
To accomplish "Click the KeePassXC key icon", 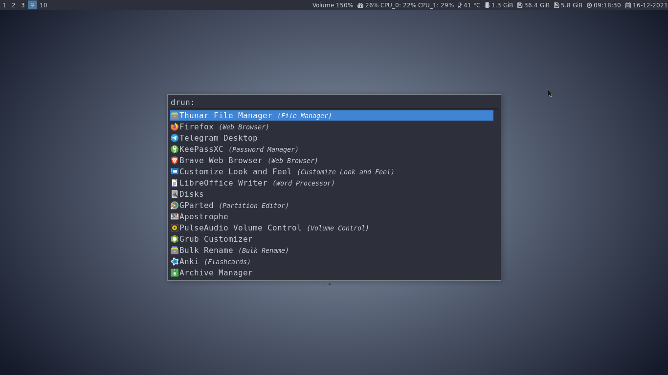I will point(175,149).
